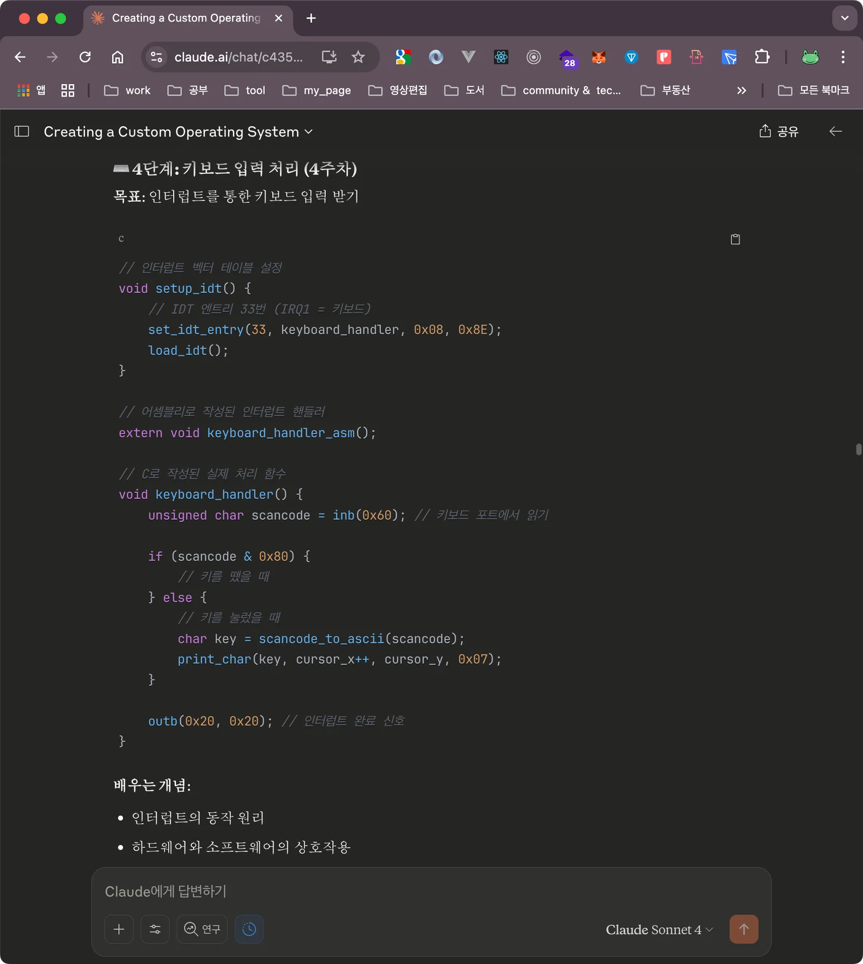Viewport: 863px width, 964px height.
Task: Toggle the Claude sidebar panel icon
Action: [22, 131]
